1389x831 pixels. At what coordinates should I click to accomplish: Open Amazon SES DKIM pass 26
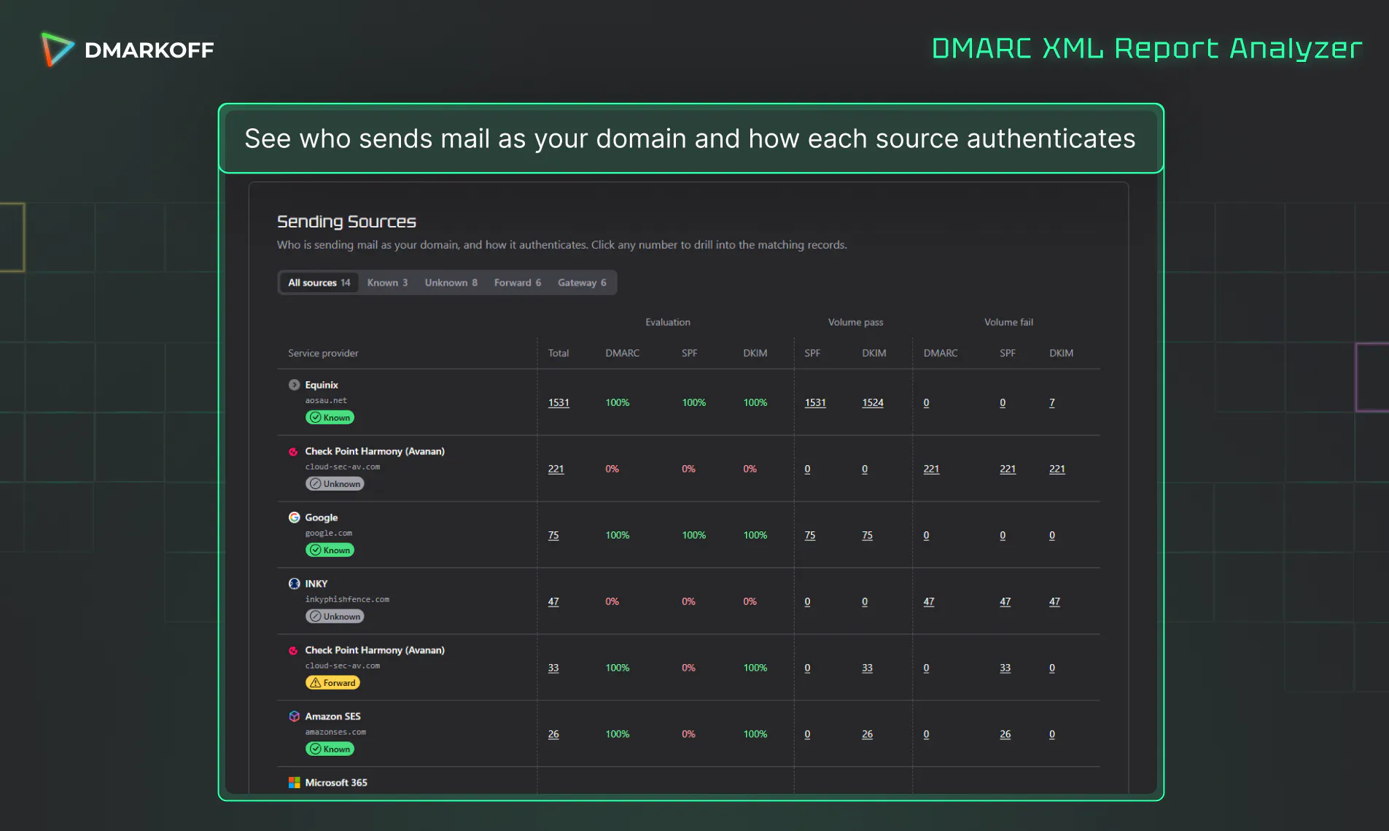(868, 735)
